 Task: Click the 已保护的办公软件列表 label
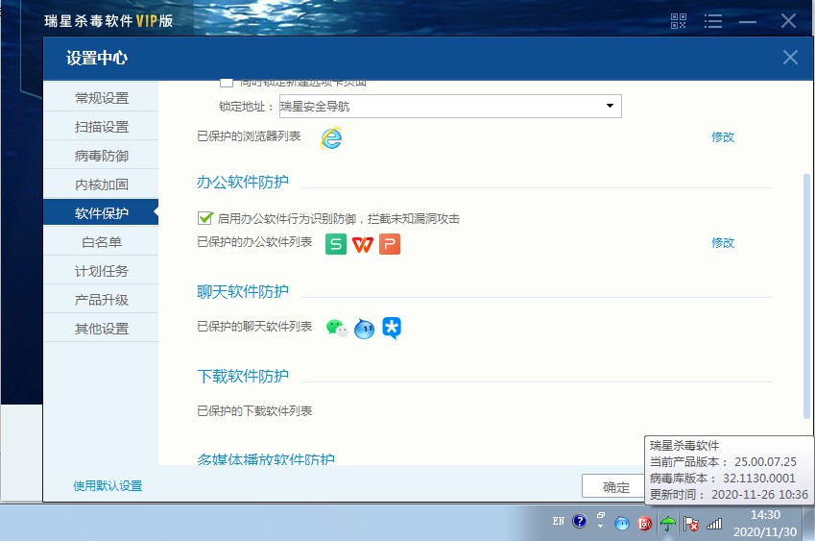[254, 242]
